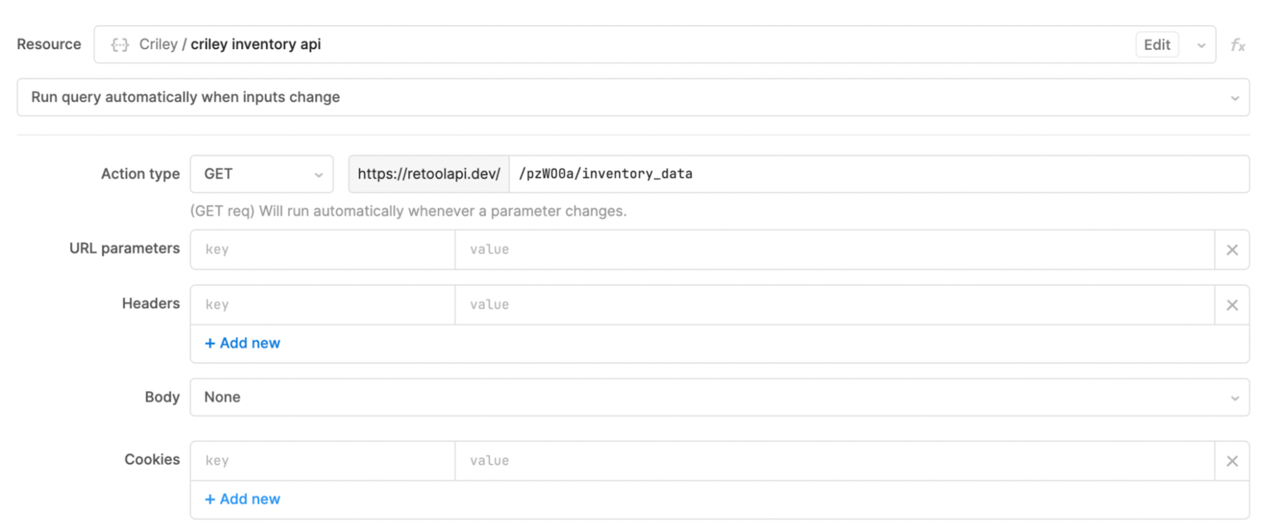Click the Cookies value input
This screenshot has width=1261, height=527.
pos(834,461)
